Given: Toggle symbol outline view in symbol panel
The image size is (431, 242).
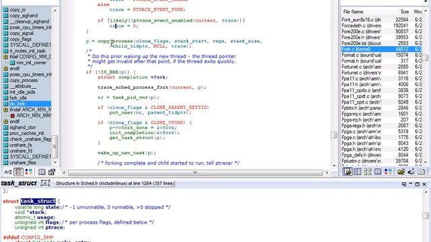Looking at the screenshot, I should point(19,172).
